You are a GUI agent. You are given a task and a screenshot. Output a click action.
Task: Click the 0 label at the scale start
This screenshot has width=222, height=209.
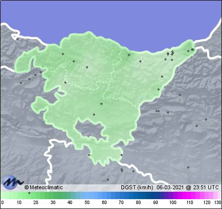tap(2, 203)
